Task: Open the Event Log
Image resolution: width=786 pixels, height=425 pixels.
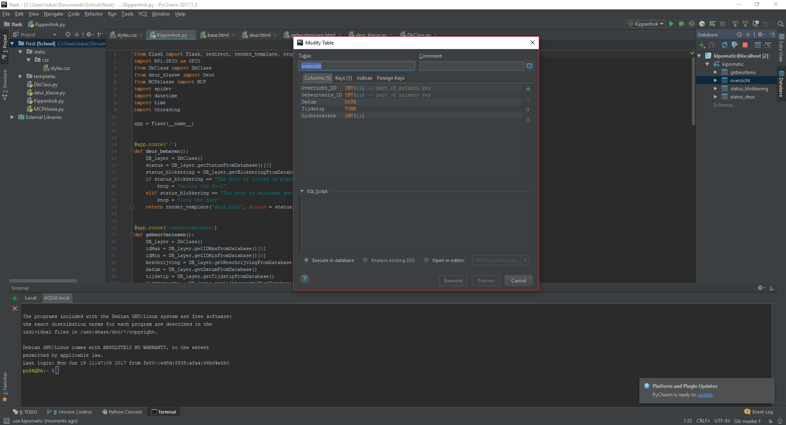Action: click(x=759, y=412)
